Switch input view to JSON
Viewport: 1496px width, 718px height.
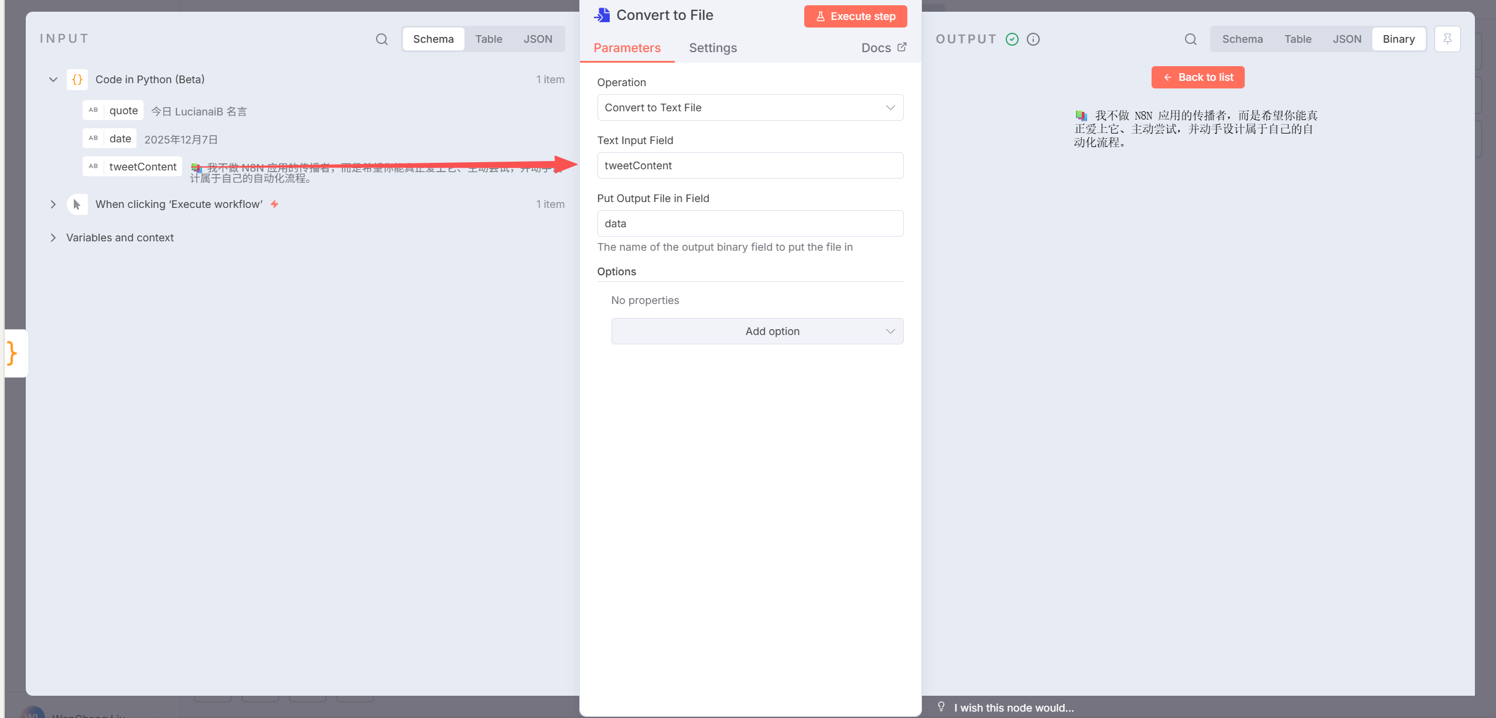pos(537,39)
